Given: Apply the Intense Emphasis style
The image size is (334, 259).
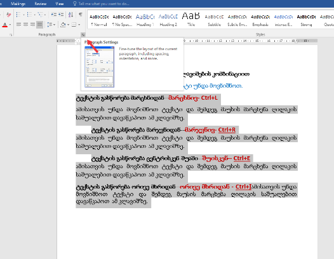Looking at the screenshot, I should point(283,20).
